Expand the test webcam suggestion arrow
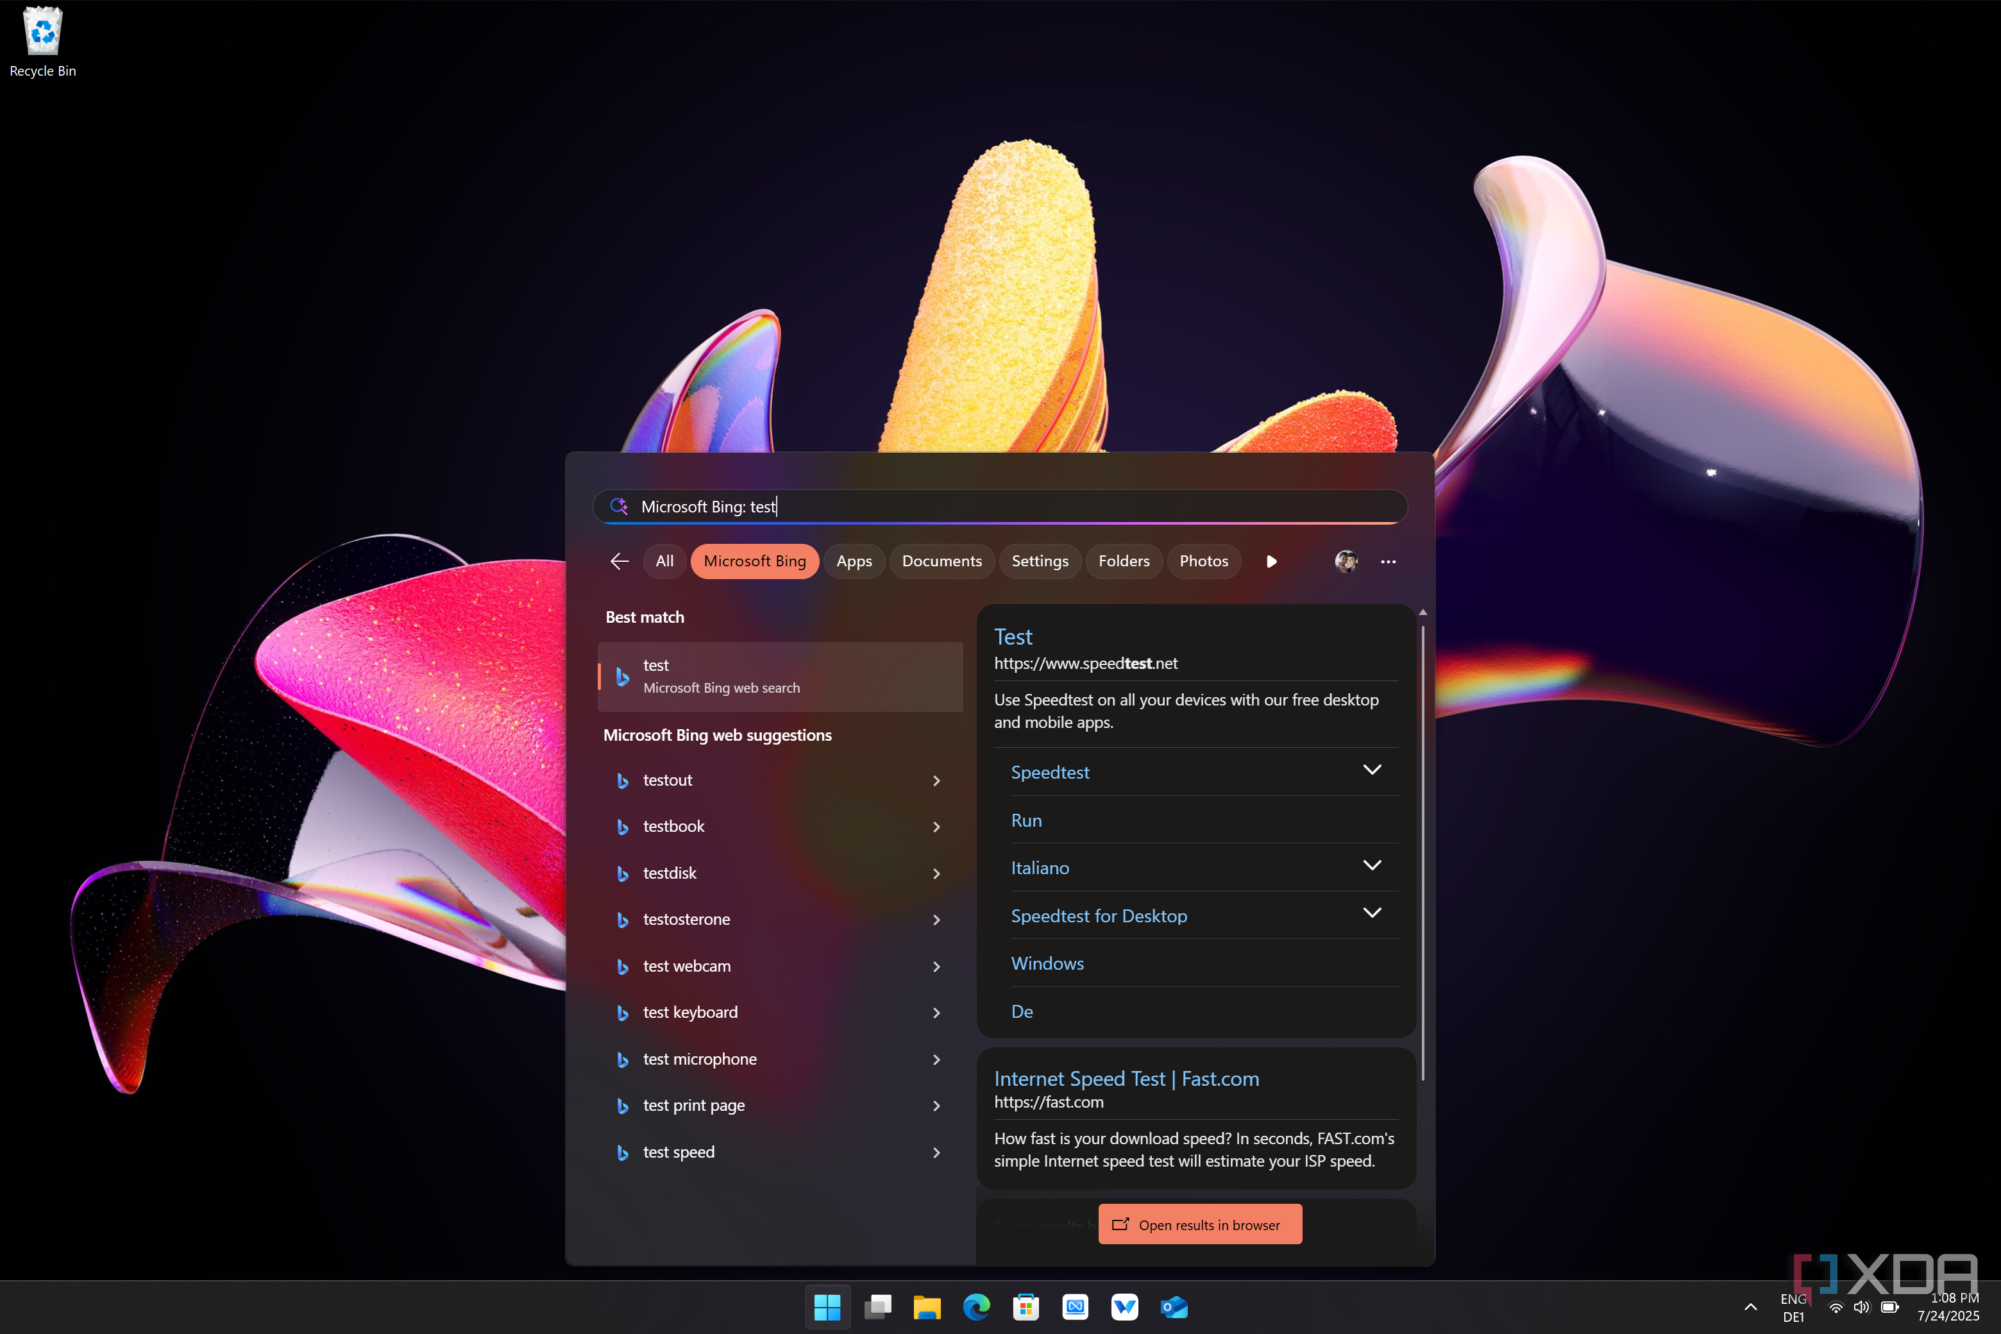The height and width of the screenshot is (1334, 2001). (937, 967)
